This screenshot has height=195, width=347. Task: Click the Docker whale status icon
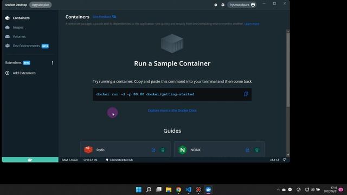pyautogui.click(x=30, y=160)
